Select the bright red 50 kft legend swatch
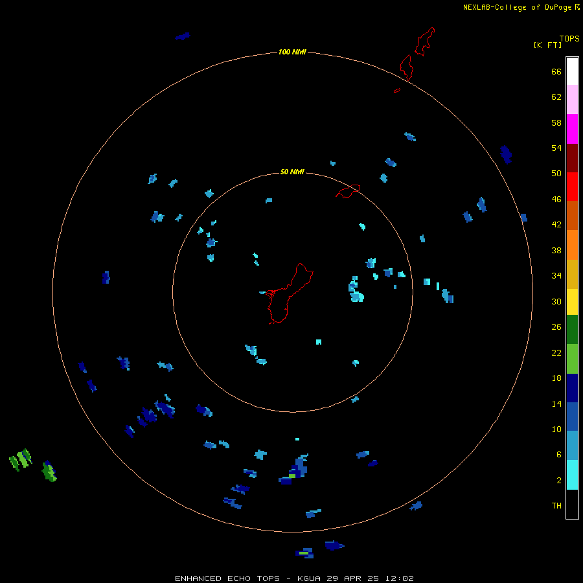Viewport: 583px width, 583px height. (x=572, y=187)
